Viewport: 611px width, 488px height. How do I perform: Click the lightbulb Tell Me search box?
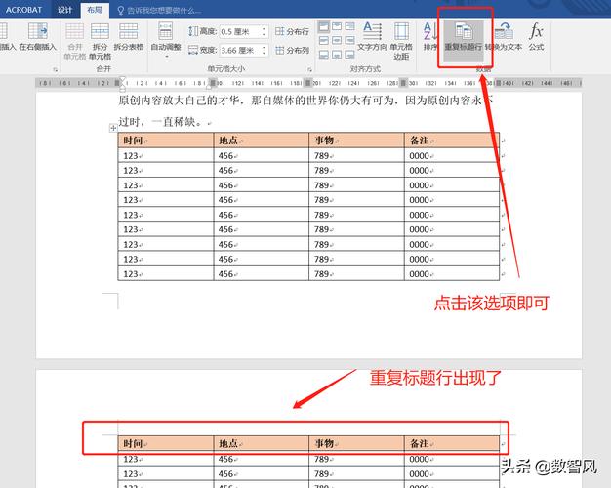click(160, 10)
